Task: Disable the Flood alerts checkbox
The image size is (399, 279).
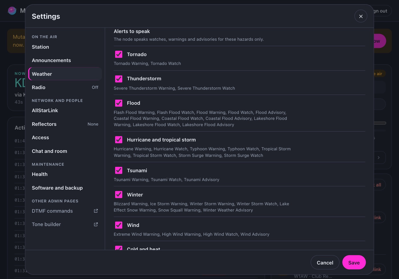Action: [x=119, y=103]
